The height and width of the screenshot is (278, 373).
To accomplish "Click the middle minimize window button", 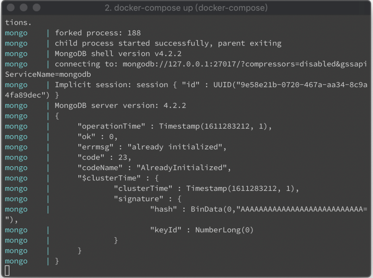I will point(24,8).
